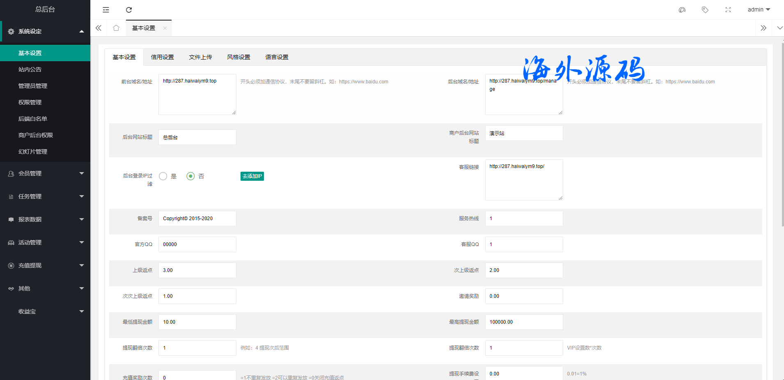Select 否 for backend login IP filter

[190, 176]
